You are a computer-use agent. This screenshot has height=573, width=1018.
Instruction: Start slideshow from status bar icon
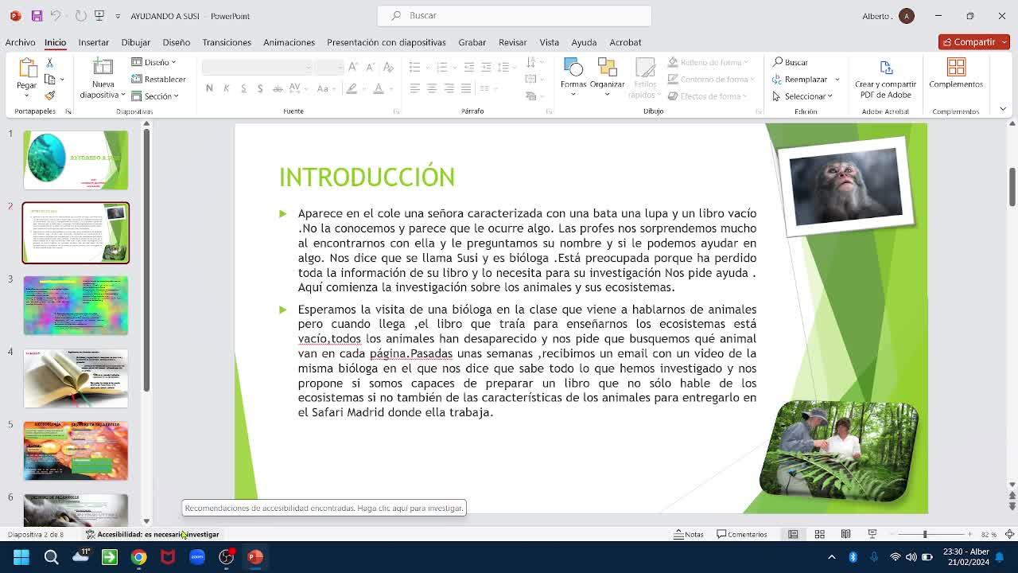872,534
